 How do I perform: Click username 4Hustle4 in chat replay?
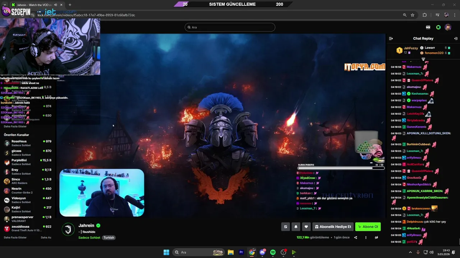coord(413,229)
